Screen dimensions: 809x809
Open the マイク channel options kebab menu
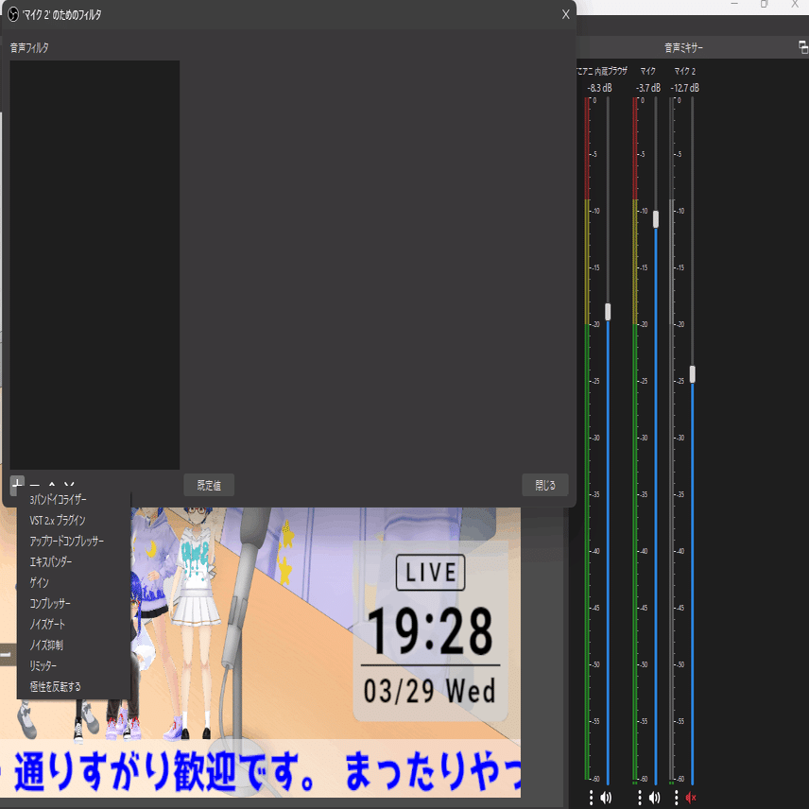pos(639,797)
